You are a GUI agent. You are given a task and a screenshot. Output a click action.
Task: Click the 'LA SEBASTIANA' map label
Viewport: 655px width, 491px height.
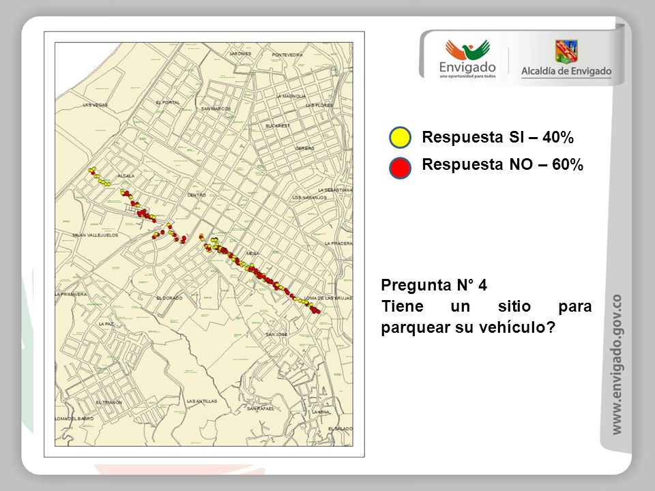[x=335, y=190]
